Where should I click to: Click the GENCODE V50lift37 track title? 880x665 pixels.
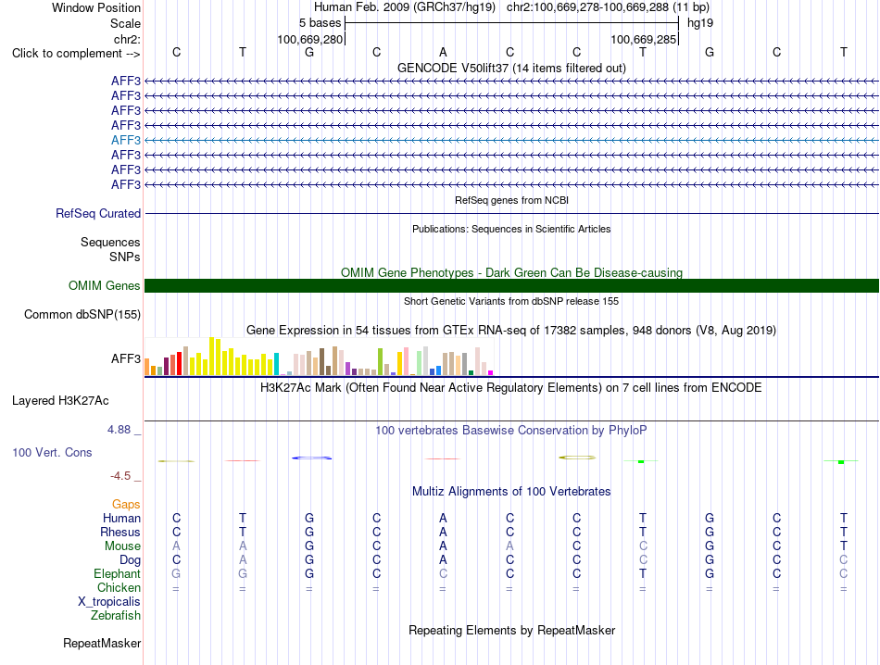click(511, 68)
